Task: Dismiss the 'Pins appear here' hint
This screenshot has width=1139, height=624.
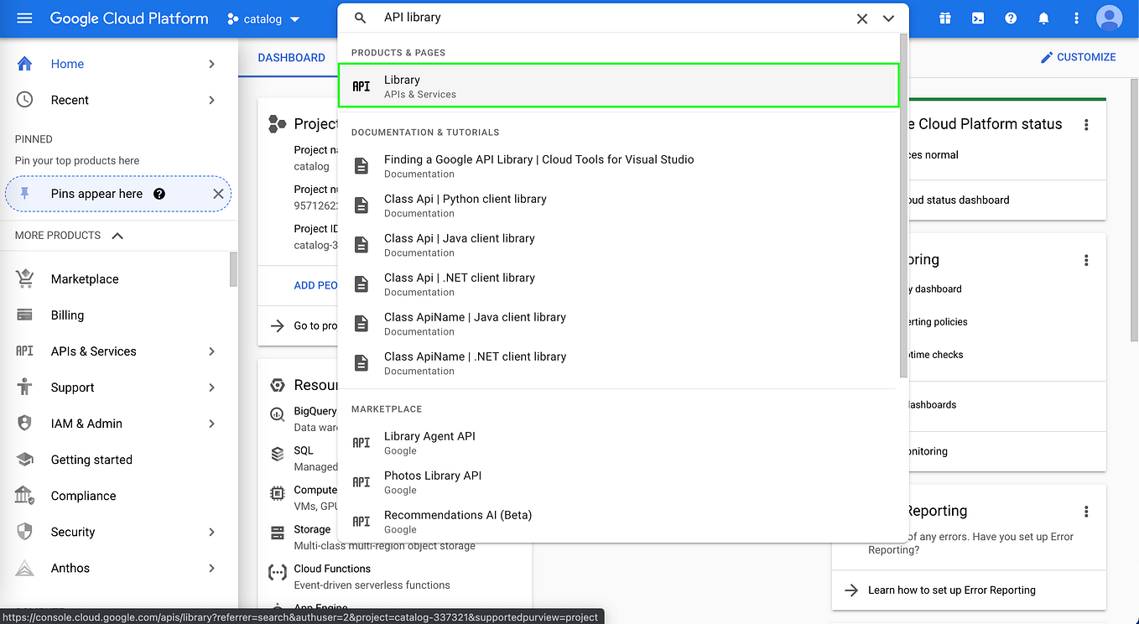Action: pyautogui.click(x=216, y=194)
